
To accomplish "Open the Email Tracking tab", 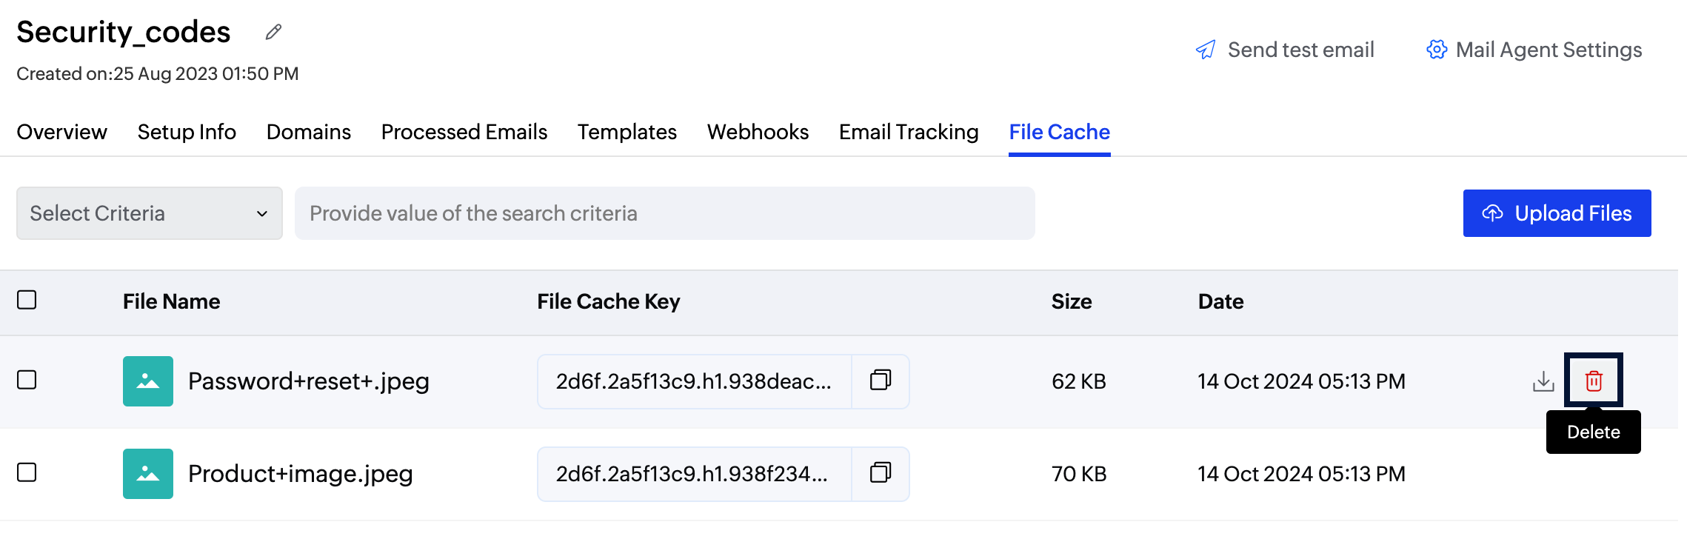I will [908, 132].
